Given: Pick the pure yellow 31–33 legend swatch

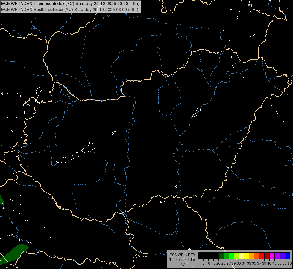Looking at the screenshot, I should (x=247, y=256).
